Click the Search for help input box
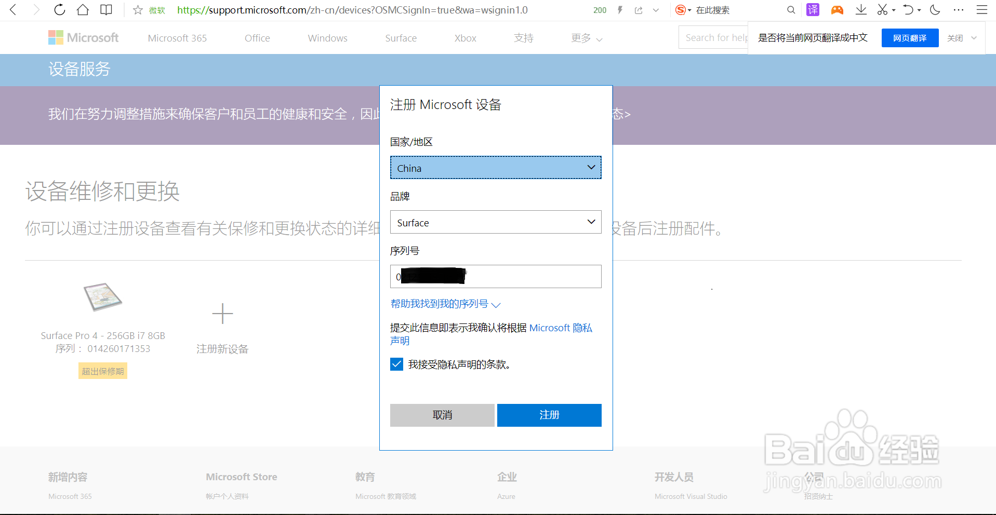Screen dimensions: 996x515 coord(713,37)
